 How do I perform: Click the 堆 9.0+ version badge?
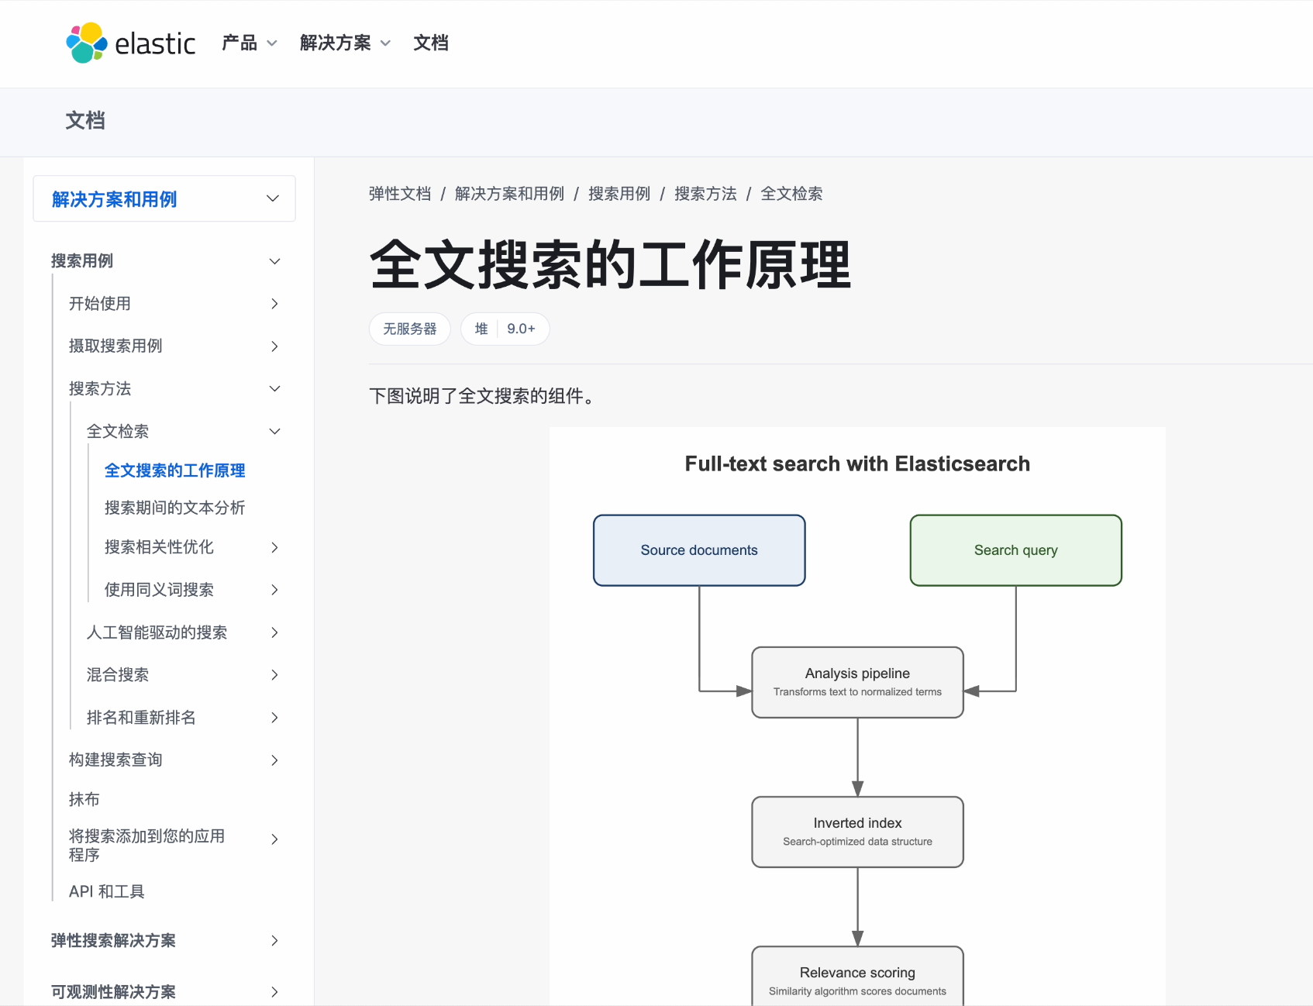pyautogui.click(x=505, y=329)
